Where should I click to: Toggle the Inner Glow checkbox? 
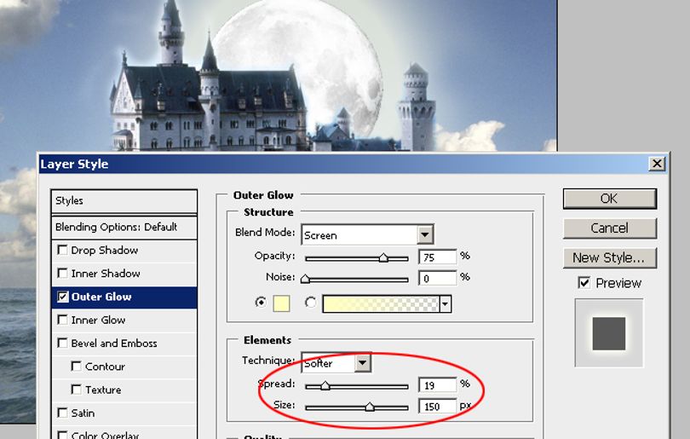point(62,320)
